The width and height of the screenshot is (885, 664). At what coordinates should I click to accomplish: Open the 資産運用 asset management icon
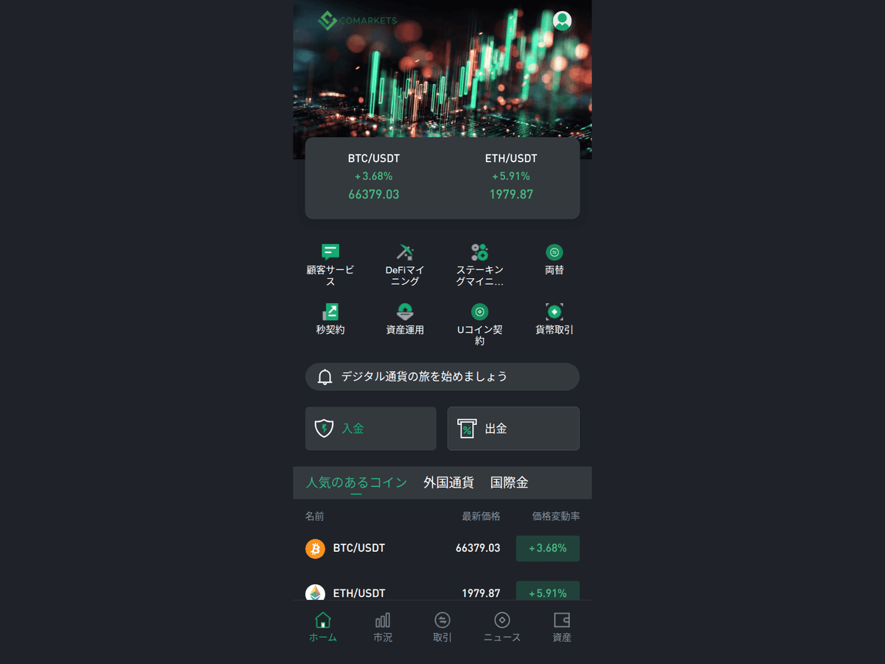pyautogui.click(x=405, y=311)
